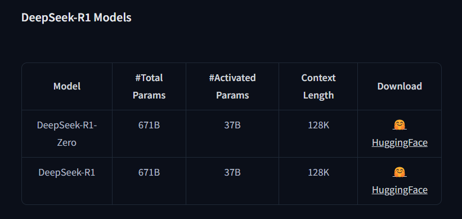The height and width of the screenshot is (219, 462).
Task: Click 37B activated params in DeepSeek-R1 row
Action: (x=232, y=172)
